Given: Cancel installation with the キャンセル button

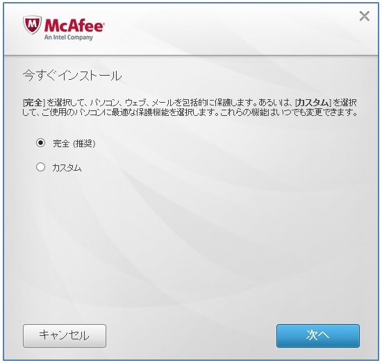Looking at the screenshot, I should pos(65,336).
